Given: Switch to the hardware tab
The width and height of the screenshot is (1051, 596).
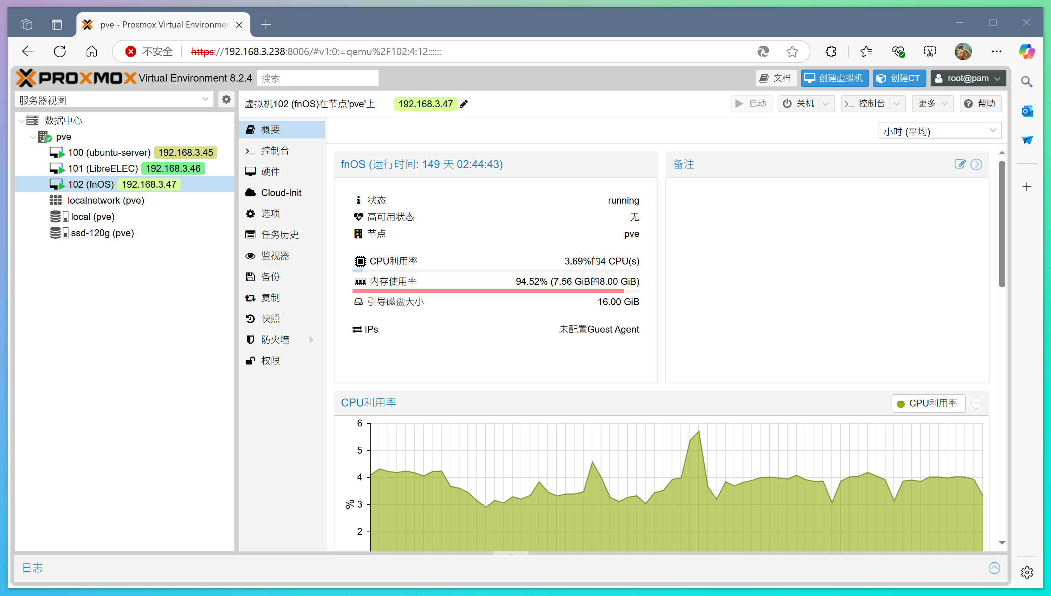Looking at the screenshot, I should pyautogui.click(x=270, y=171).
